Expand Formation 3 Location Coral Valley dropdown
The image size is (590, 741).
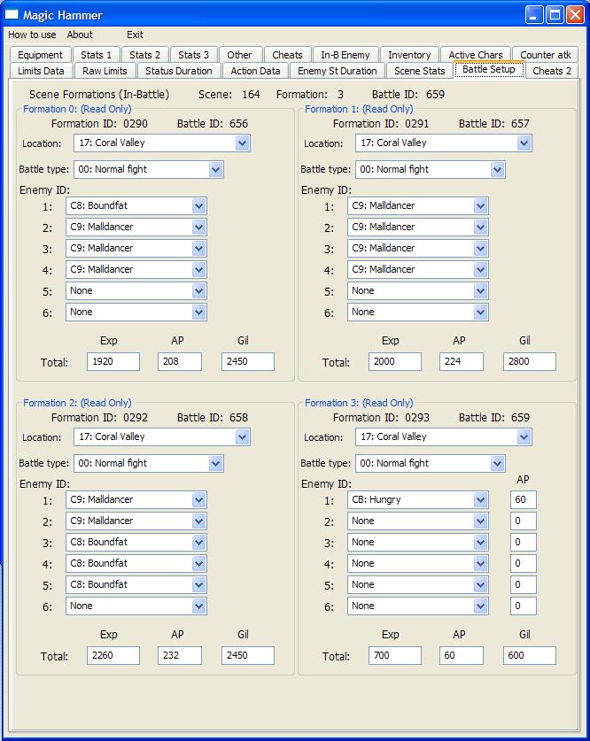pos(444,437)
